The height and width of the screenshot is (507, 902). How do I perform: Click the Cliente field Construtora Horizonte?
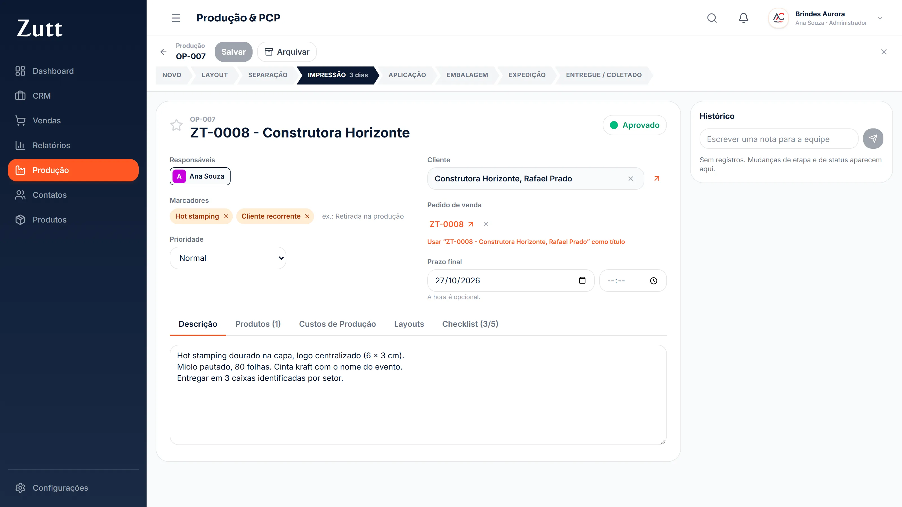(536, 179)
